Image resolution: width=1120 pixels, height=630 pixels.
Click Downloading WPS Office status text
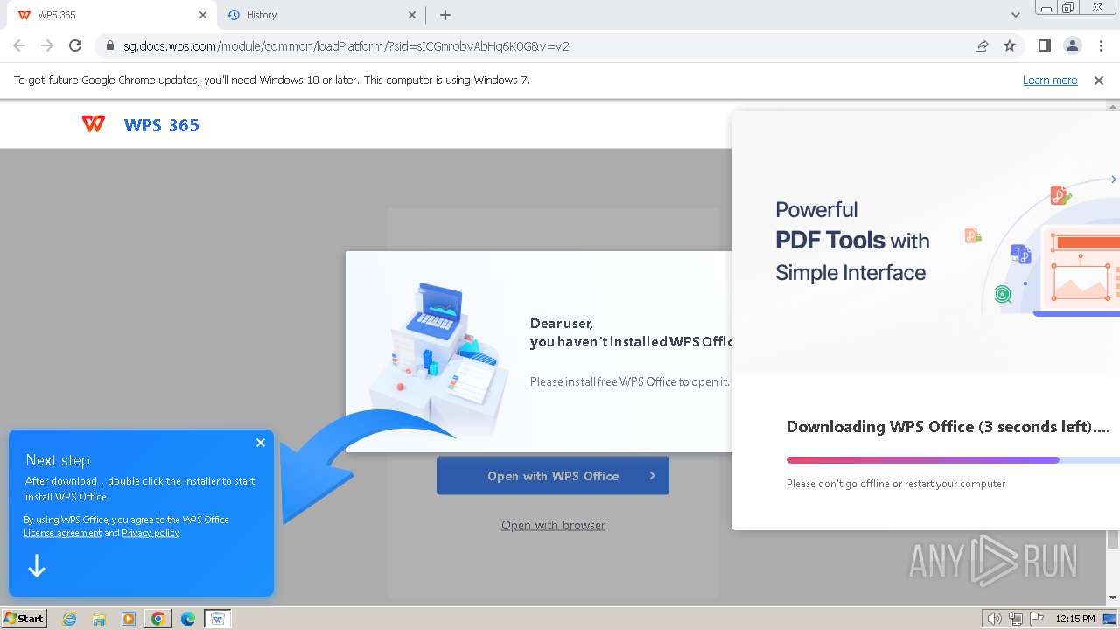(948, 427)
